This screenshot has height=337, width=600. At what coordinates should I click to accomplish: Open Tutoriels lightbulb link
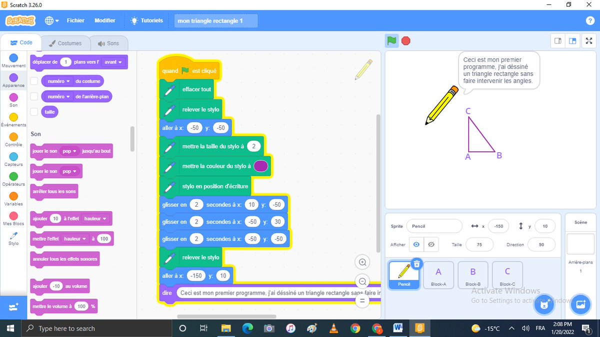146,20
